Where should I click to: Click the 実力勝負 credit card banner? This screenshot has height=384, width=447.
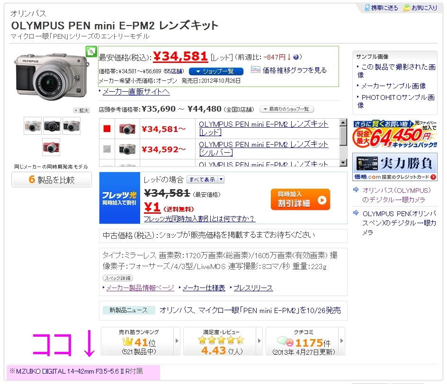point(395,167)
